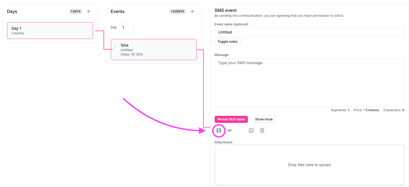Focus the Day number field
This screenshot has width=409, height=187.
126,27
